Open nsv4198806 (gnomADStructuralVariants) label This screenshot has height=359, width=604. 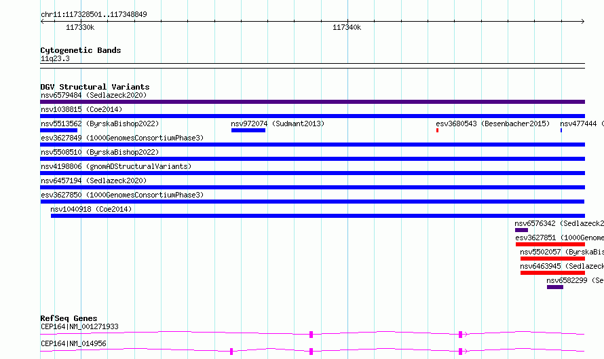coord(116,166)
